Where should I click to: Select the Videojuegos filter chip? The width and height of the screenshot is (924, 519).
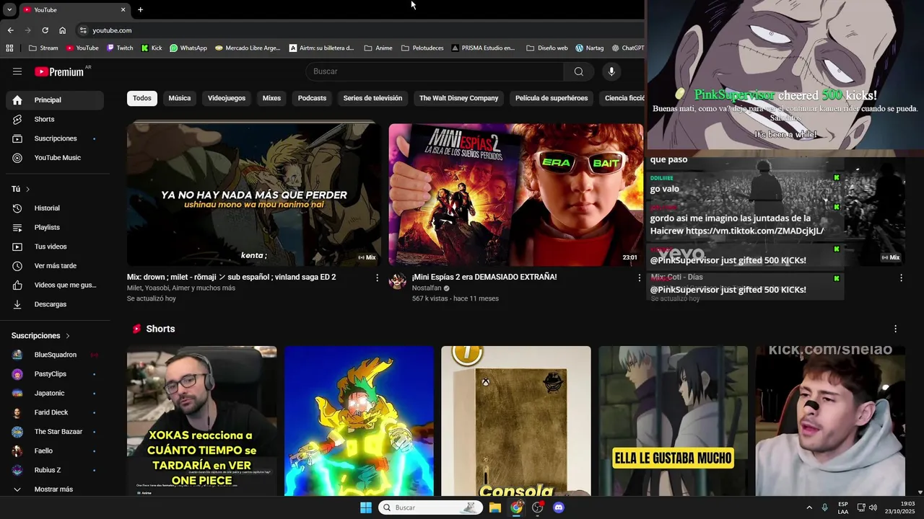point(227,98)
